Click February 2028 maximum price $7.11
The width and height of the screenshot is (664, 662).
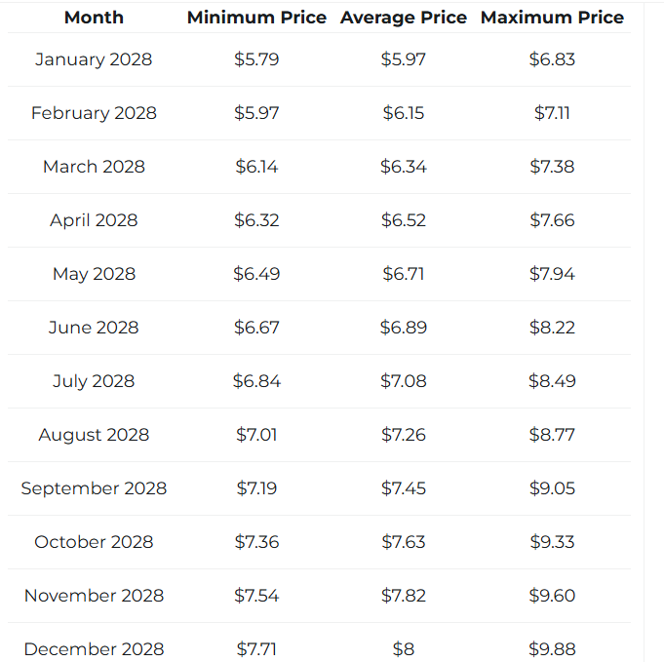552,113
